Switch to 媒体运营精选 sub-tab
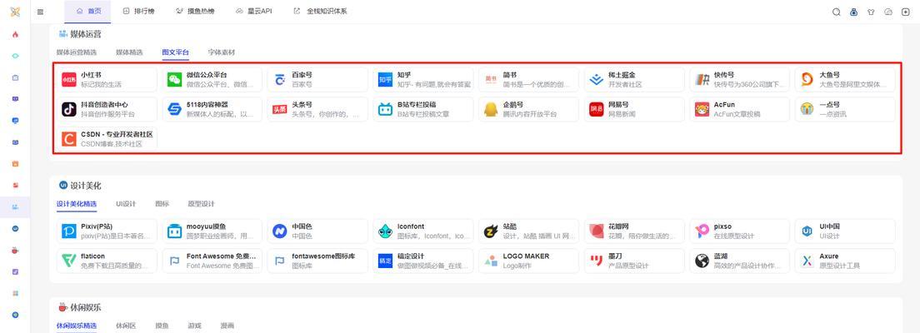 point(77,52)
